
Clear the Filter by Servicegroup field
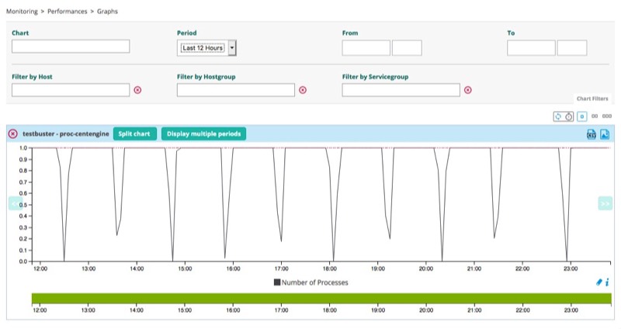point(467,90)
